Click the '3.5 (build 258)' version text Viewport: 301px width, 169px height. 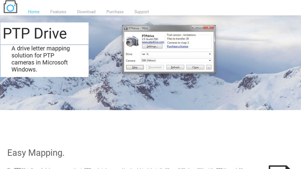tap(150, 39)
